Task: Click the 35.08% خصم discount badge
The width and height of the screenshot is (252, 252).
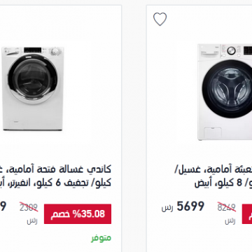Action: 78,214
